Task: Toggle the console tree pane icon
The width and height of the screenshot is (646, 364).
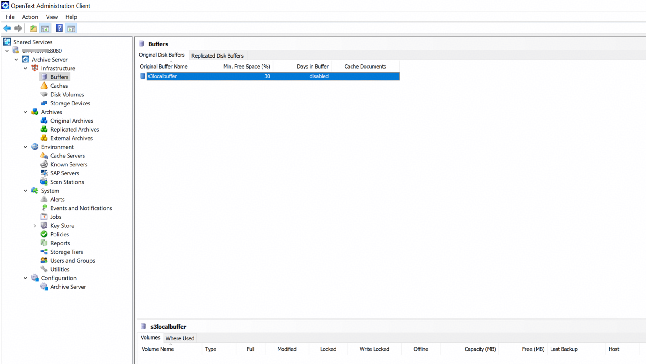Action: tap(45, 28)
